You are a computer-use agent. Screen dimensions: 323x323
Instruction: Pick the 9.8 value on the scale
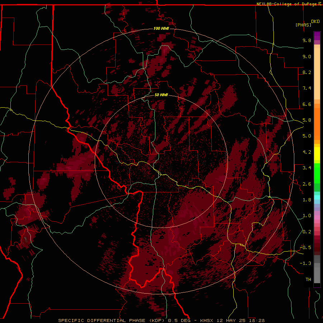[x=307, y=40]
